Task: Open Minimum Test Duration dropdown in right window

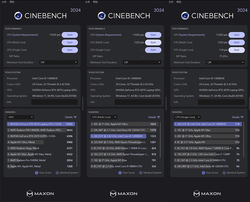Action: [225, 63]
